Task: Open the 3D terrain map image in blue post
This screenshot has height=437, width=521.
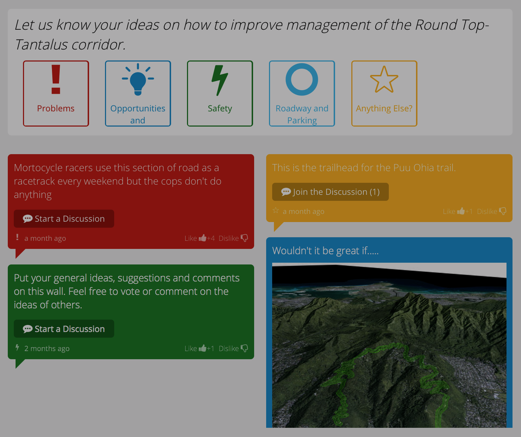Action: [x=389, y=345]
